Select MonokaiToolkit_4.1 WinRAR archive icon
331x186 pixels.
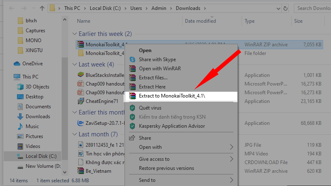81,44
